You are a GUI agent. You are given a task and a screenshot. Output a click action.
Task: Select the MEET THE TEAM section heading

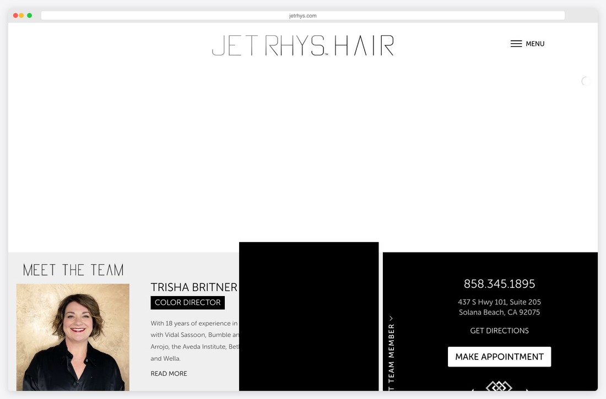[73, 269]
